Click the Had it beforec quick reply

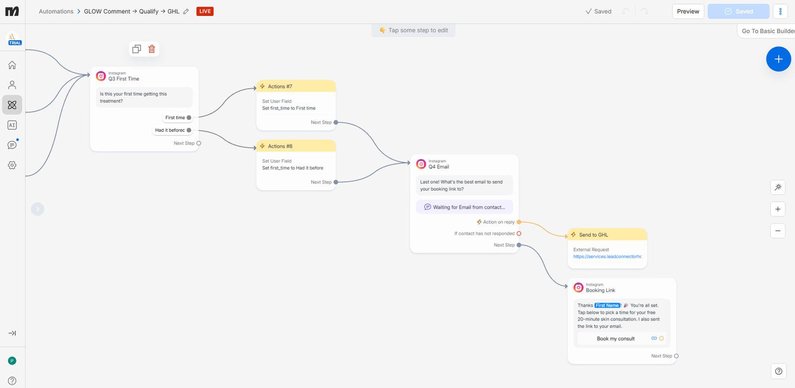click(x=172, y=130)
